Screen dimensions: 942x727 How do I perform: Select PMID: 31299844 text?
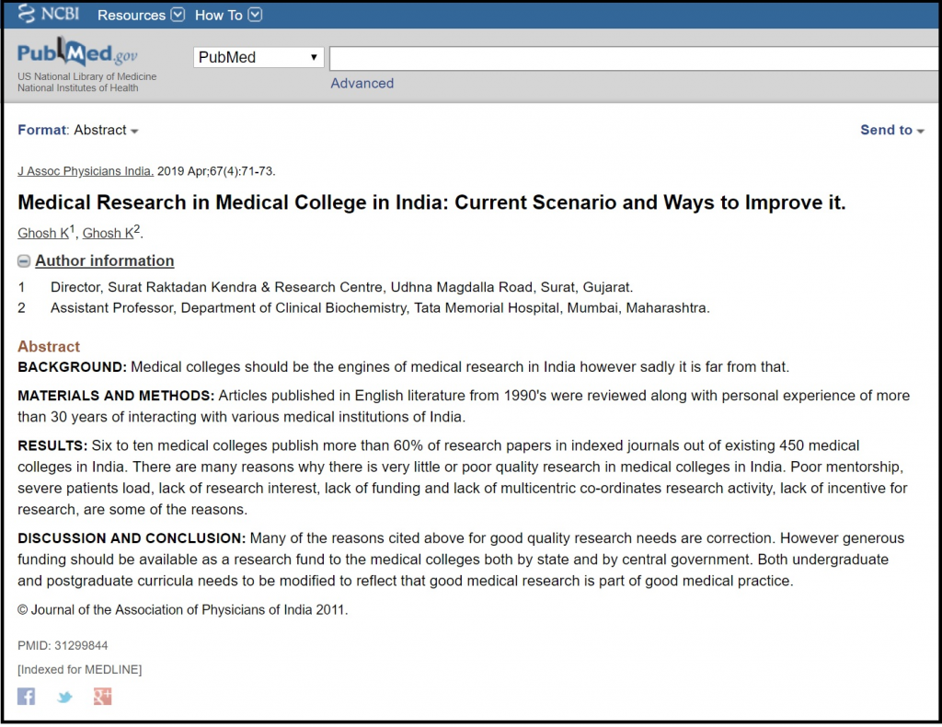pyautogui.click(x=63, y=646)
